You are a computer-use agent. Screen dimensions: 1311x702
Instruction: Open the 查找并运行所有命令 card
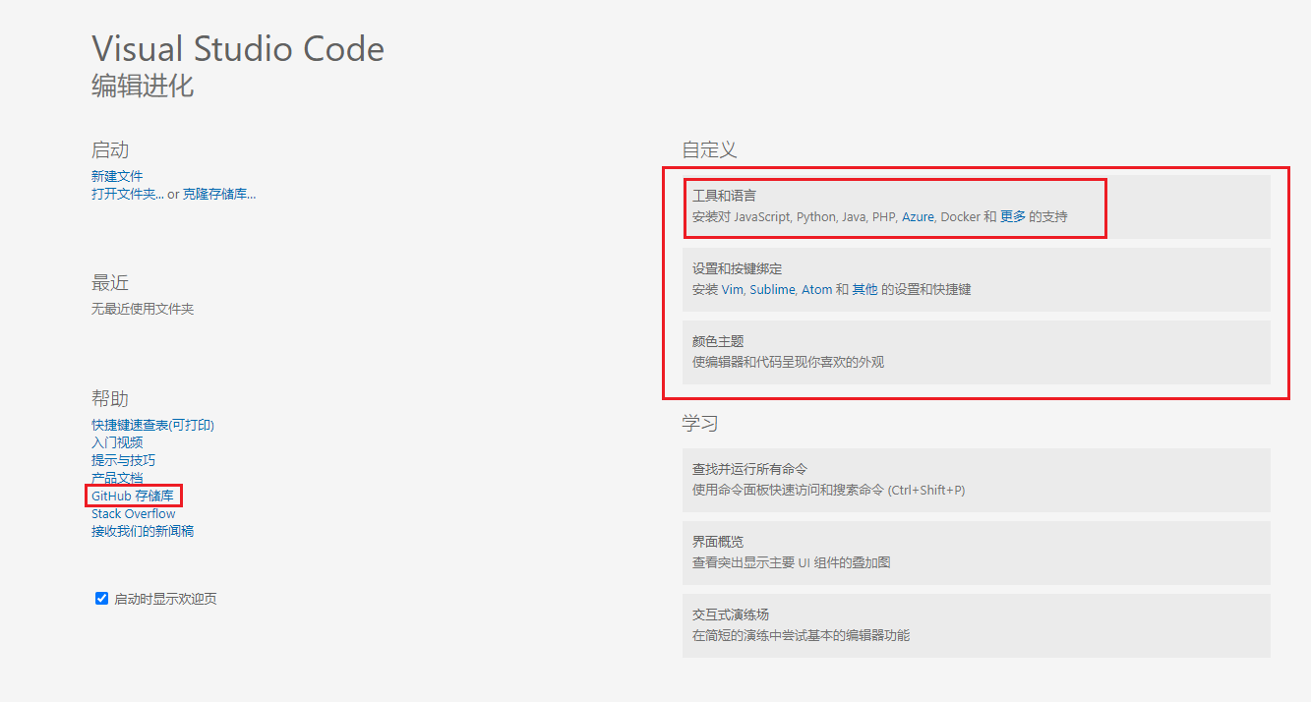pos(977,480)
